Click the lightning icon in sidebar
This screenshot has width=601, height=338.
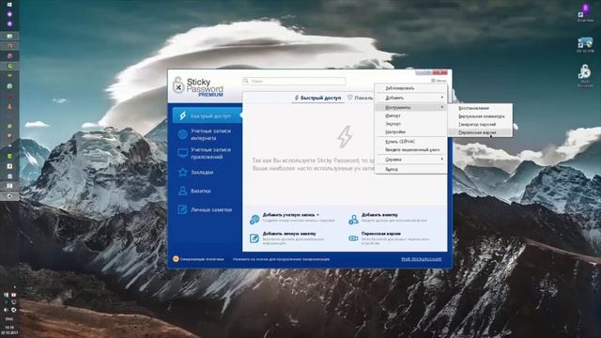click(x=183, y=115)
